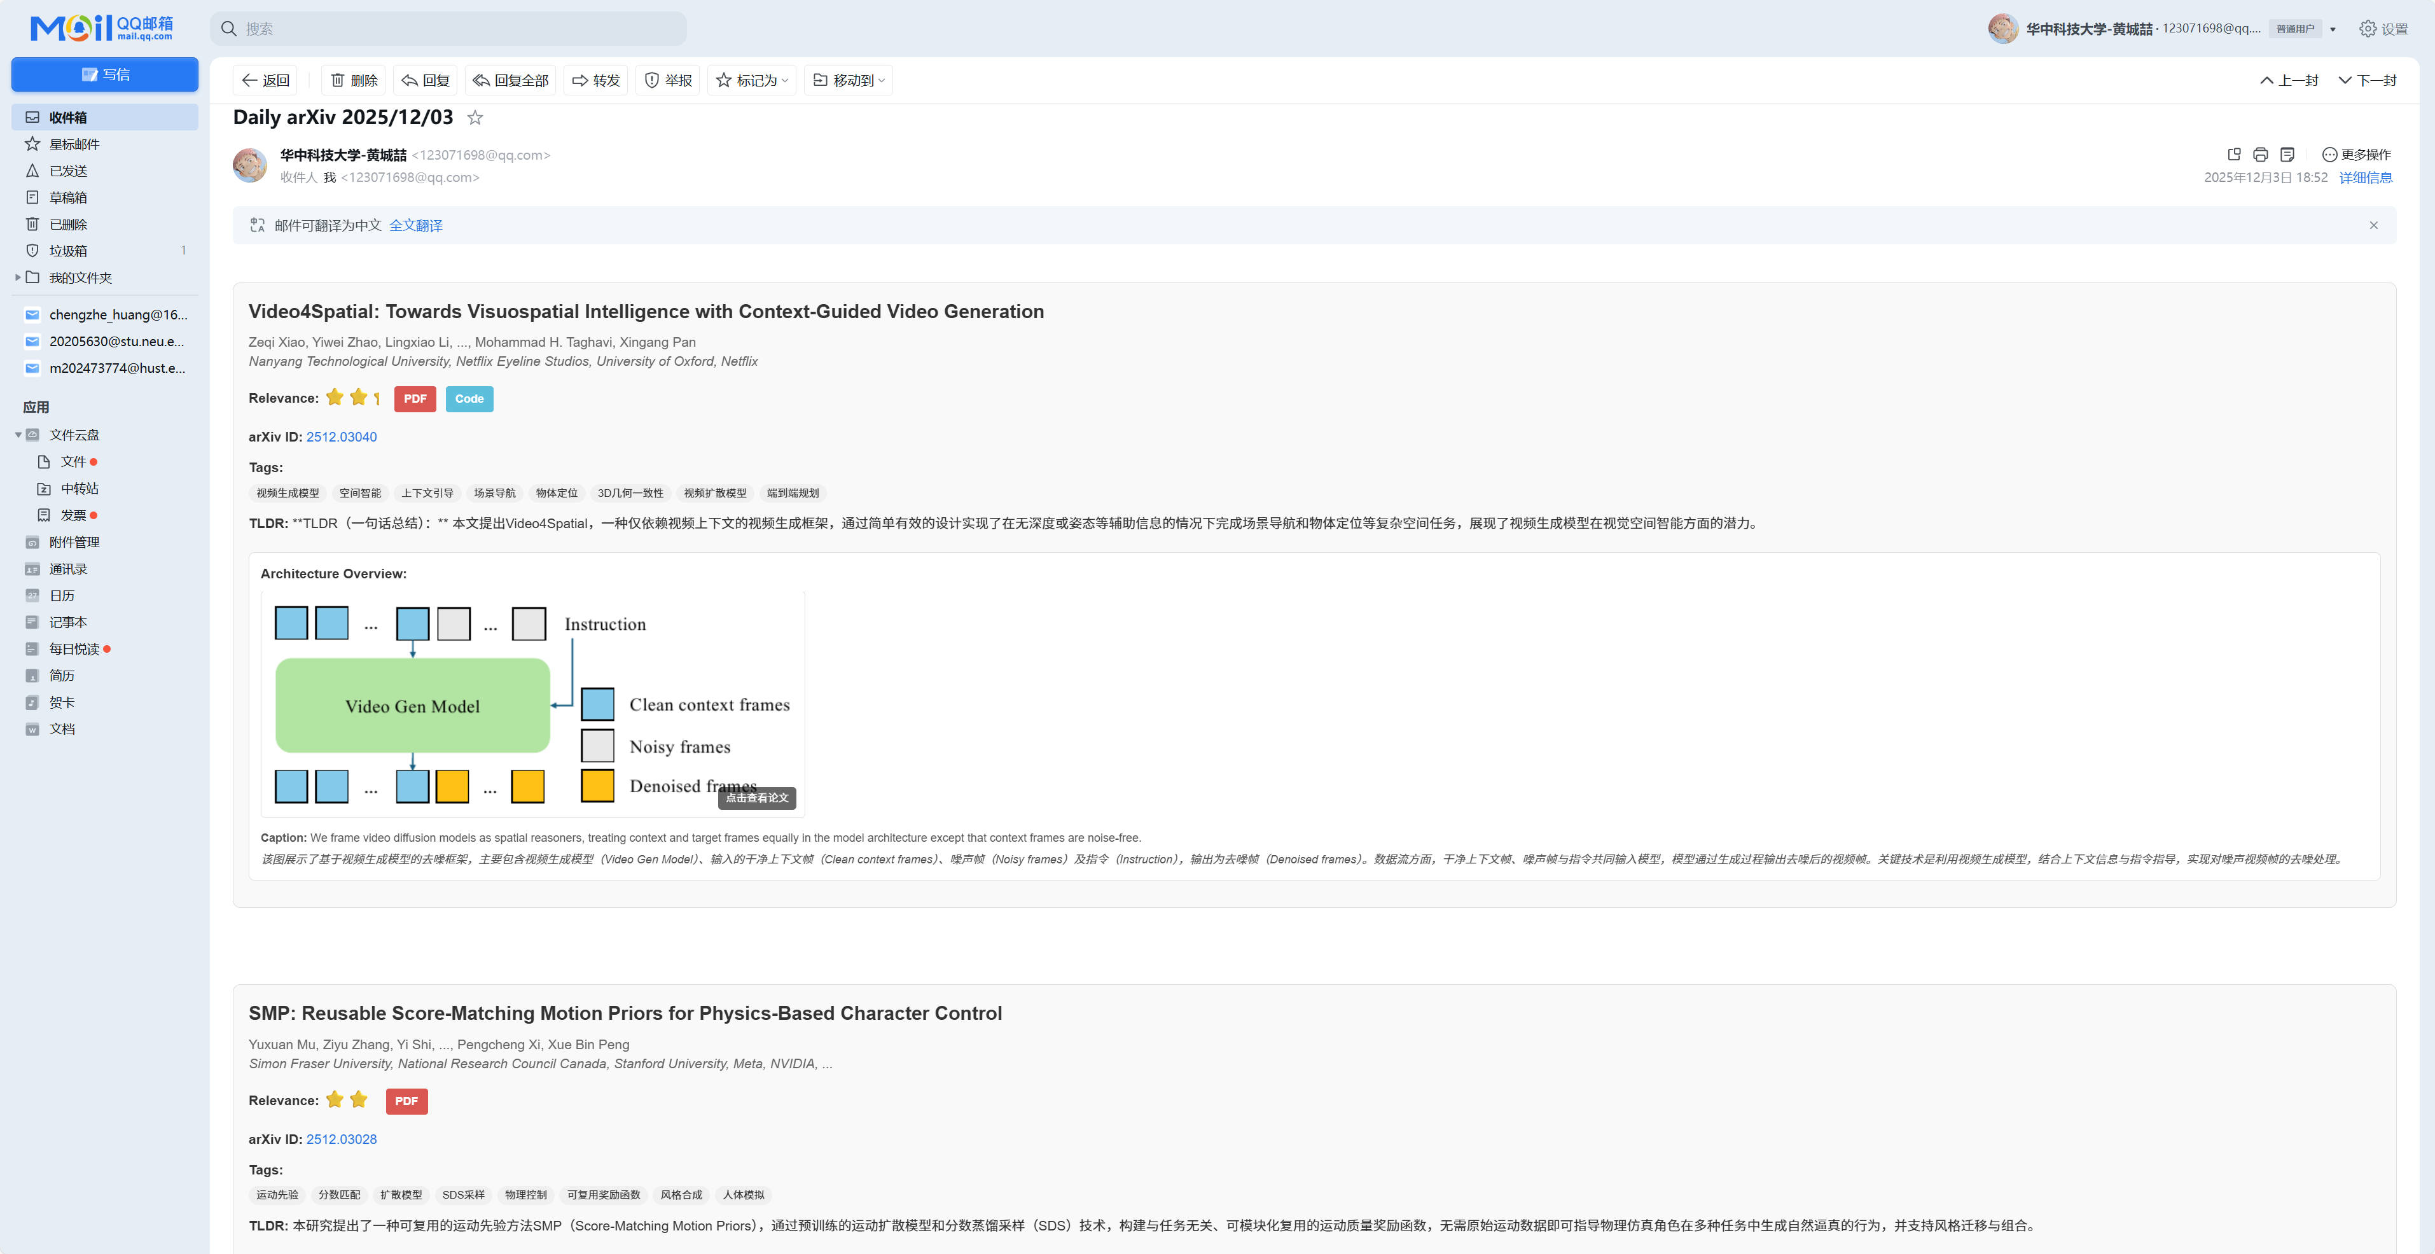Screen dimensions: 2435x1254
Task: Go to previous email 上一封
Action: (2289, 80)
